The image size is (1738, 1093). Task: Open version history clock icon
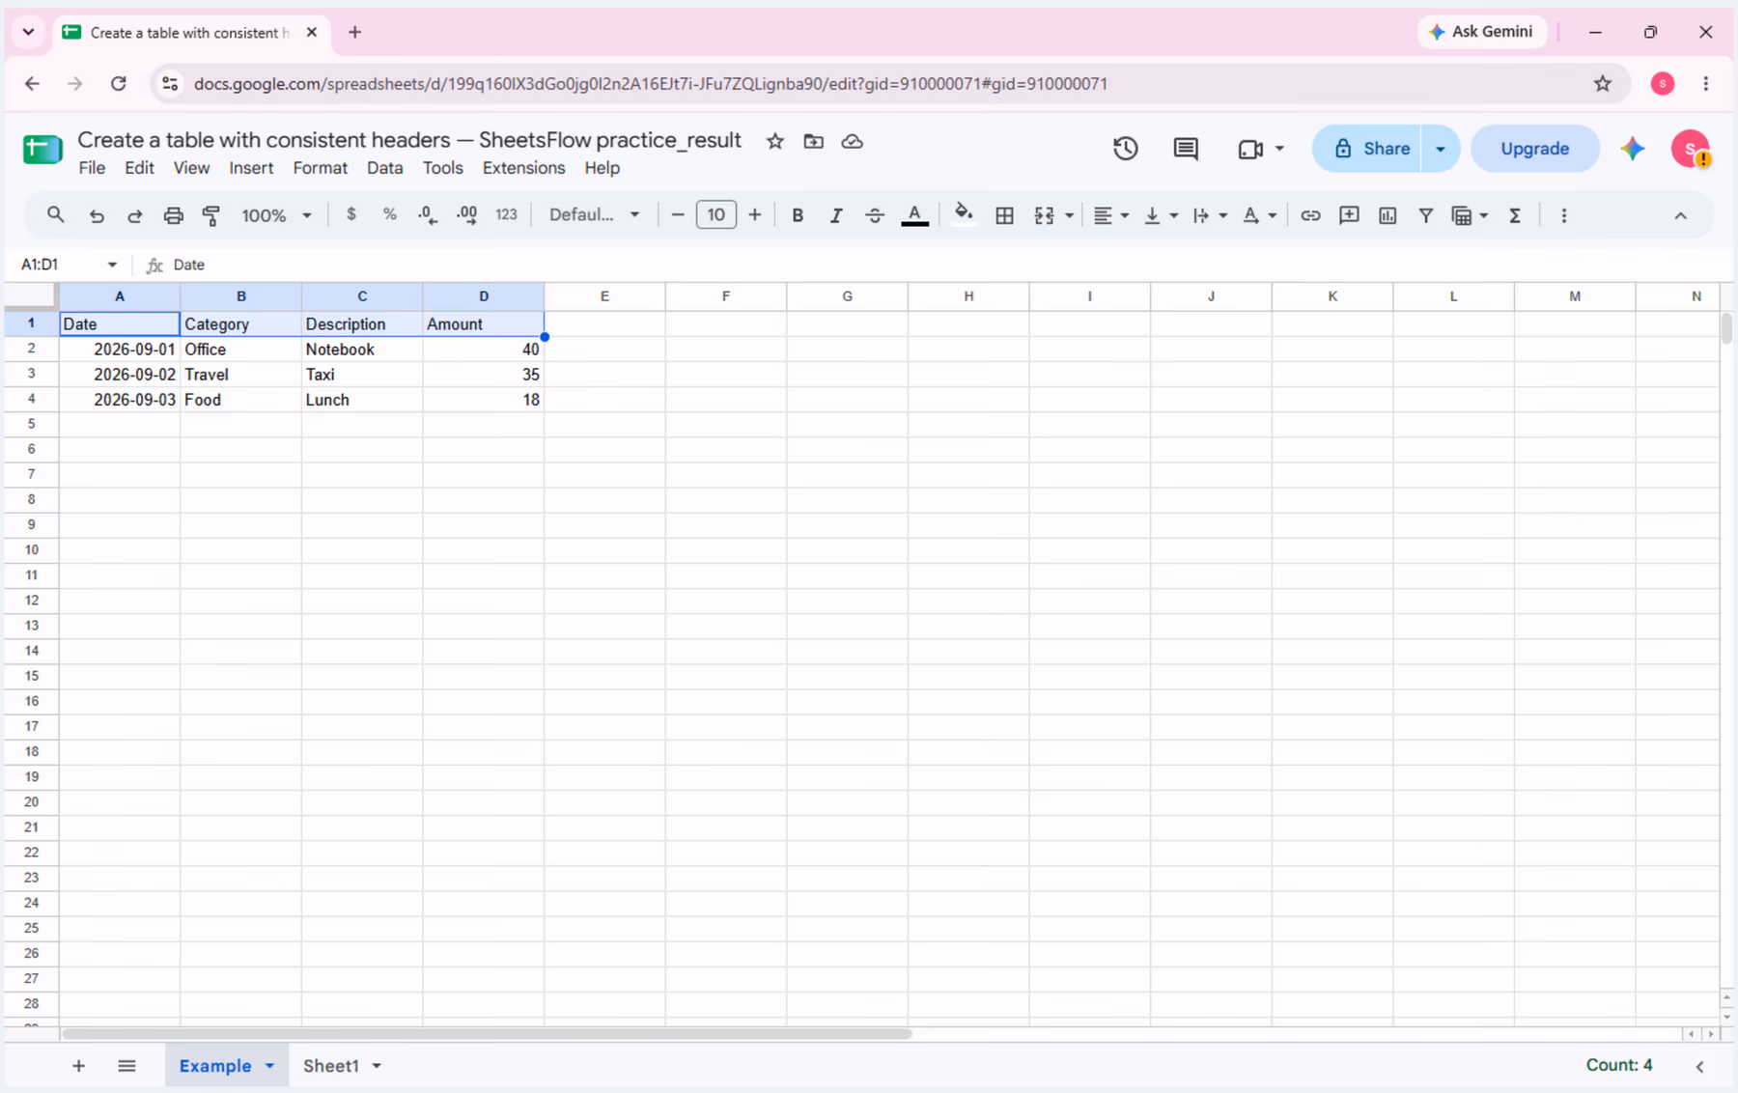1125,149
